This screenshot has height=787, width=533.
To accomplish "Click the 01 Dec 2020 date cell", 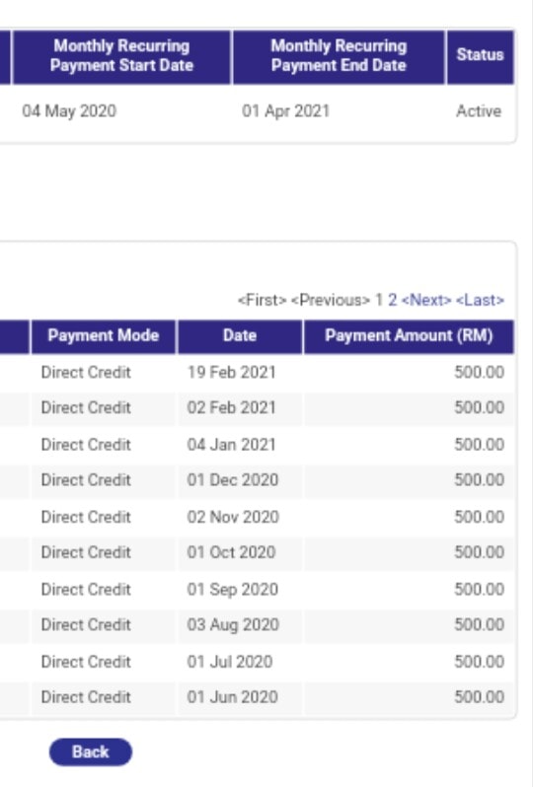I will click(x=233, y=480).
